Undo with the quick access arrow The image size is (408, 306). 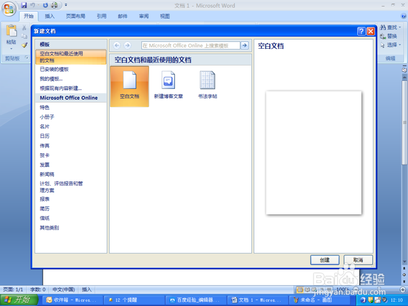click(x=33, y=5)
